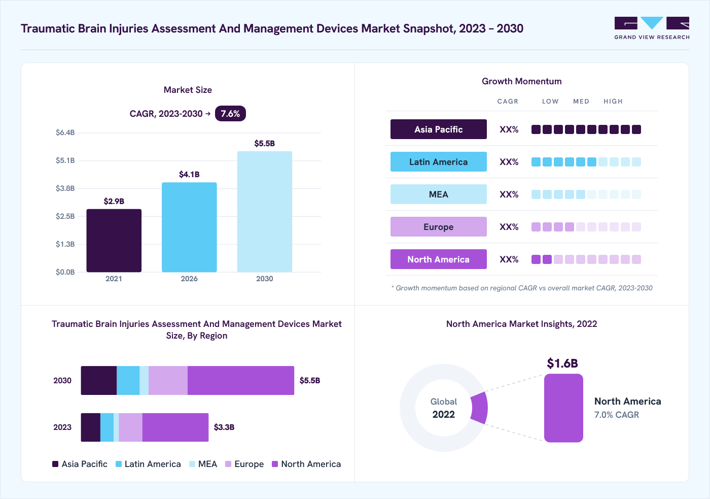Click the $1.6B value label

point(562,363)
